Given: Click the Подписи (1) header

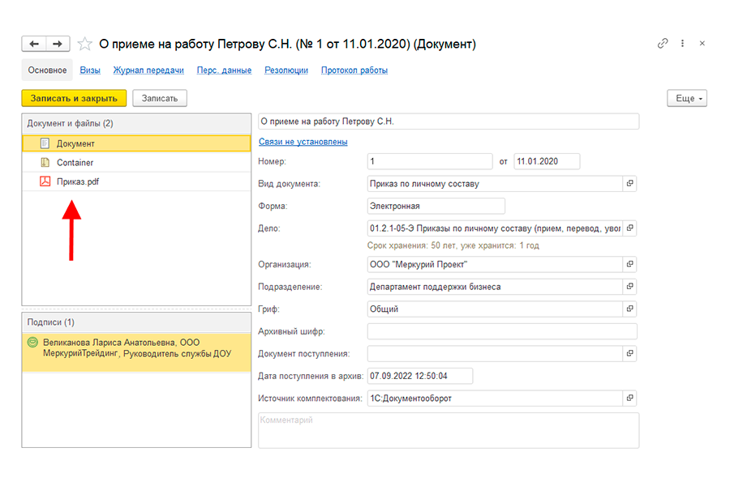Looking at the screenshot, I should pos(136,322).
